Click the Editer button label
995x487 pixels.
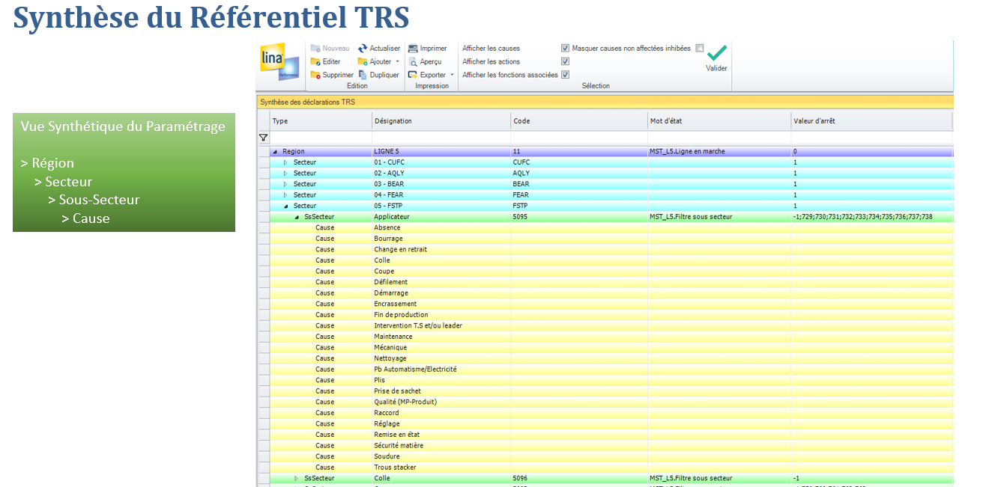tap(331, 62)
